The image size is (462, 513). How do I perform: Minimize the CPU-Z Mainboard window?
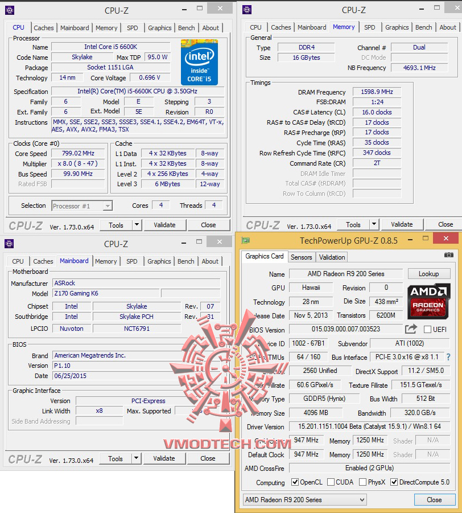pos(184,243)
